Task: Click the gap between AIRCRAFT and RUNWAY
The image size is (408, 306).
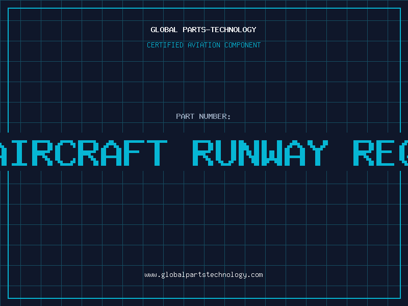Action: point(180,152)
